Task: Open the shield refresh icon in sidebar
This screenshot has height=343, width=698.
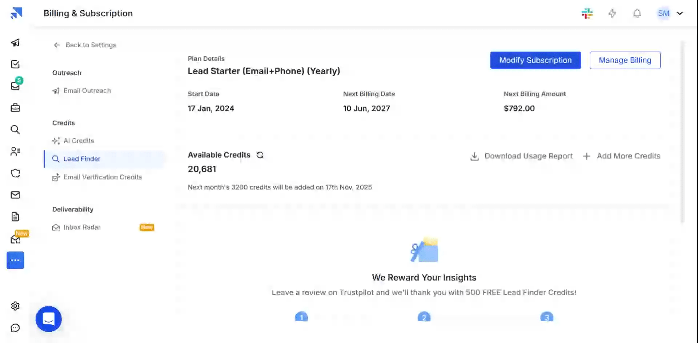Action: click(15, 173)
